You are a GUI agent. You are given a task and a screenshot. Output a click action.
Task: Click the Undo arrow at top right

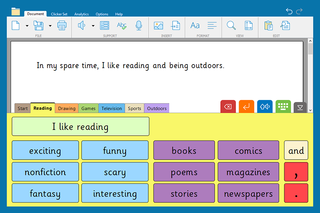(289, 11)
